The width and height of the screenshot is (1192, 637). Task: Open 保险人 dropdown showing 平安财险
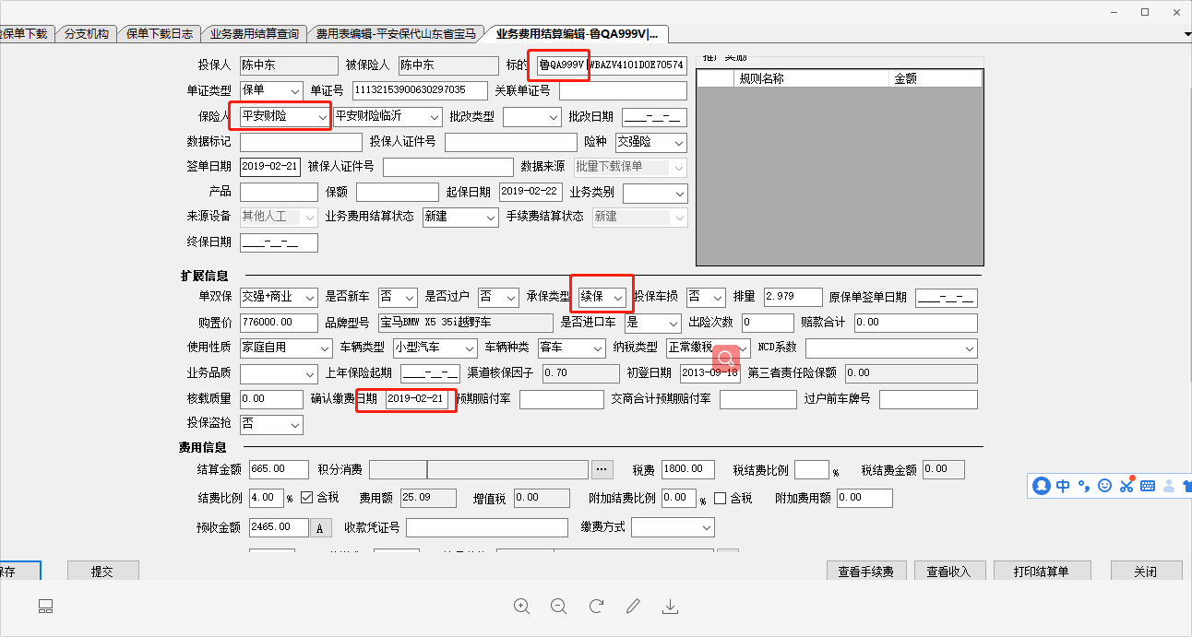click(x=284, y=117)
